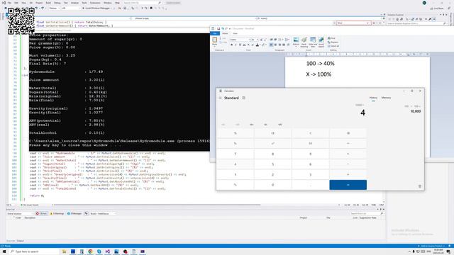Click Calculator blue equals button
The width and height of the screenshot is (454, 255).
pyautogui.click(x=348, y=185)
